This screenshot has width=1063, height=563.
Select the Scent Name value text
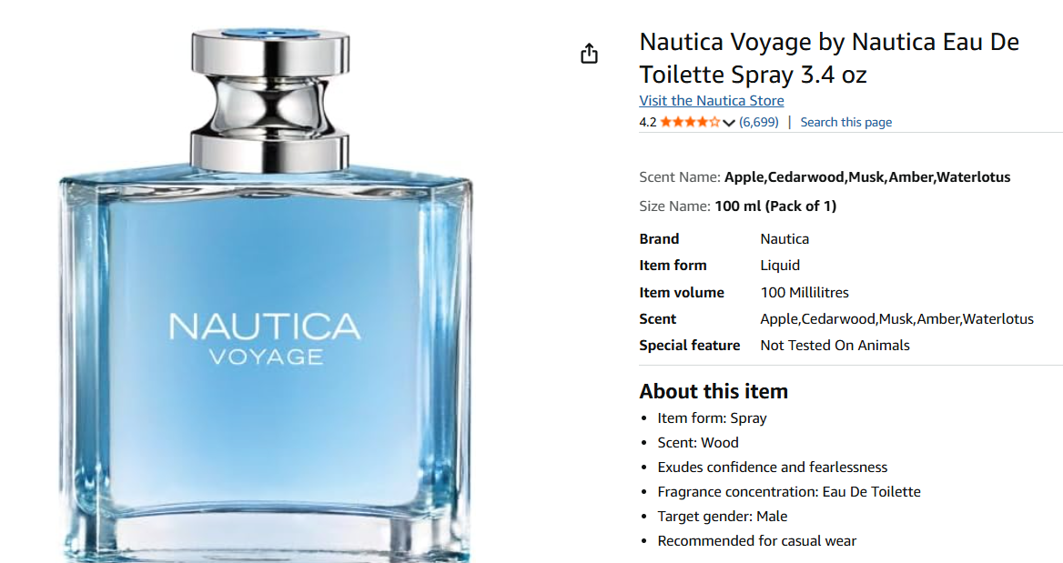(867, 176)
